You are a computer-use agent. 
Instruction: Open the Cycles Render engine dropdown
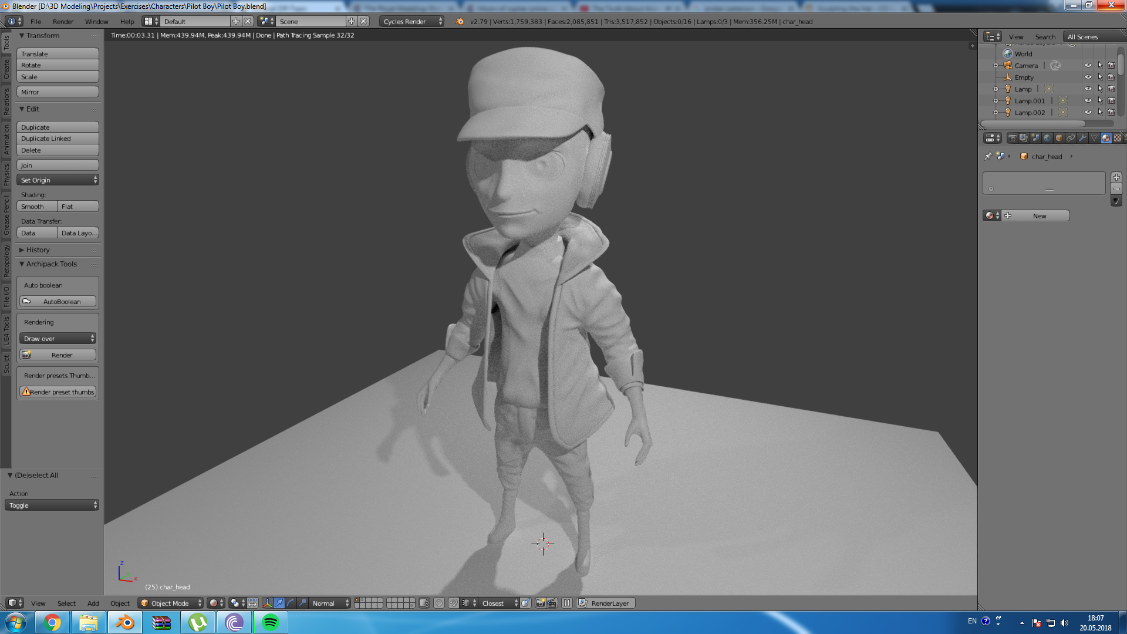click(412, 22)
